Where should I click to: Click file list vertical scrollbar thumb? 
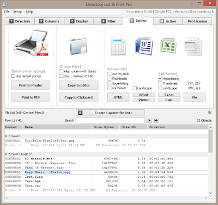(210, 141)
